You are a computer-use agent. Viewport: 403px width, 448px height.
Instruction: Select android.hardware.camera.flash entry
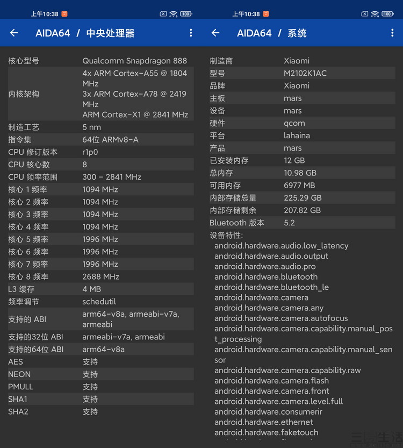[x=272, y=381]
